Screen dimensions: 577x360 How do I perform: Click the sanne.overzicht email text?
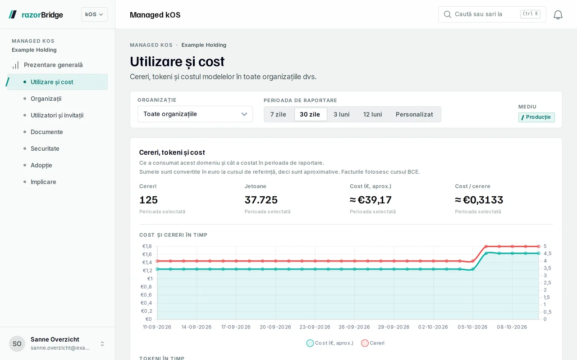(x=60, y=348)
